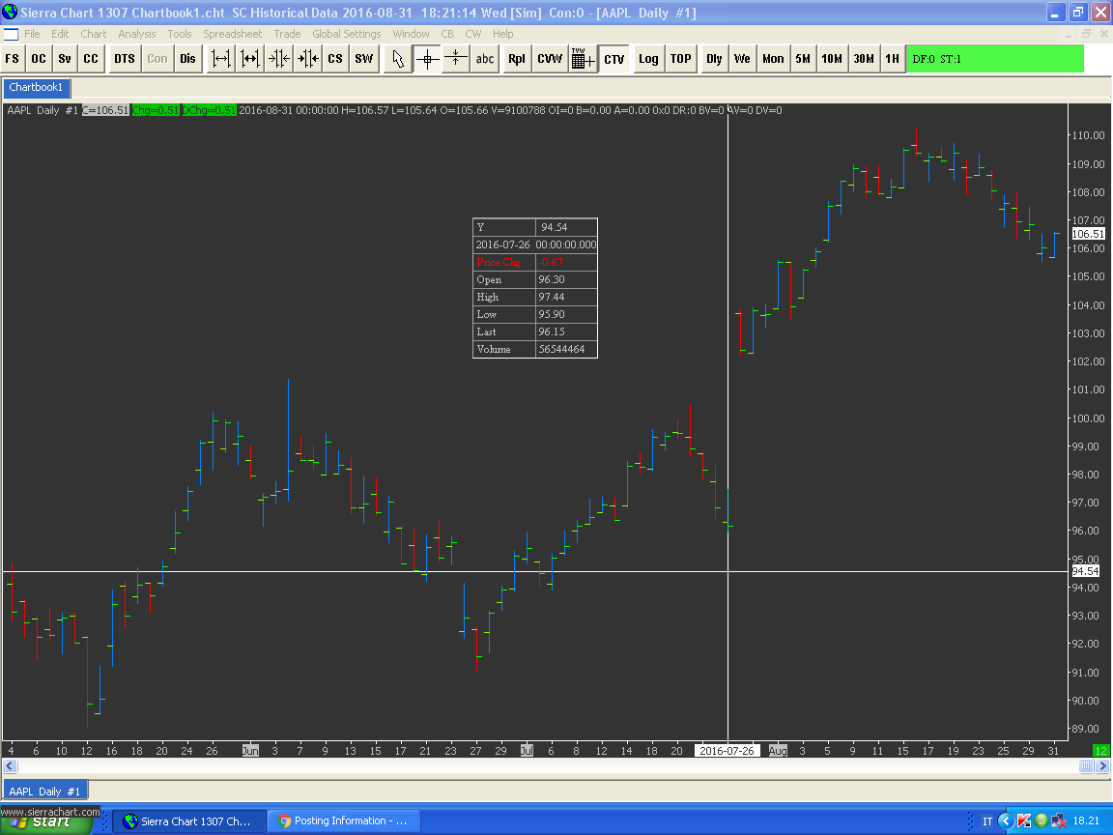Click the green 12 box on time axis
Screen dimensions: 1113x835
pos(1100,751)
